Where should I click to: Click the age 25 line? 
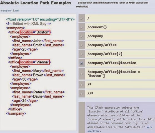click(25, 49)
